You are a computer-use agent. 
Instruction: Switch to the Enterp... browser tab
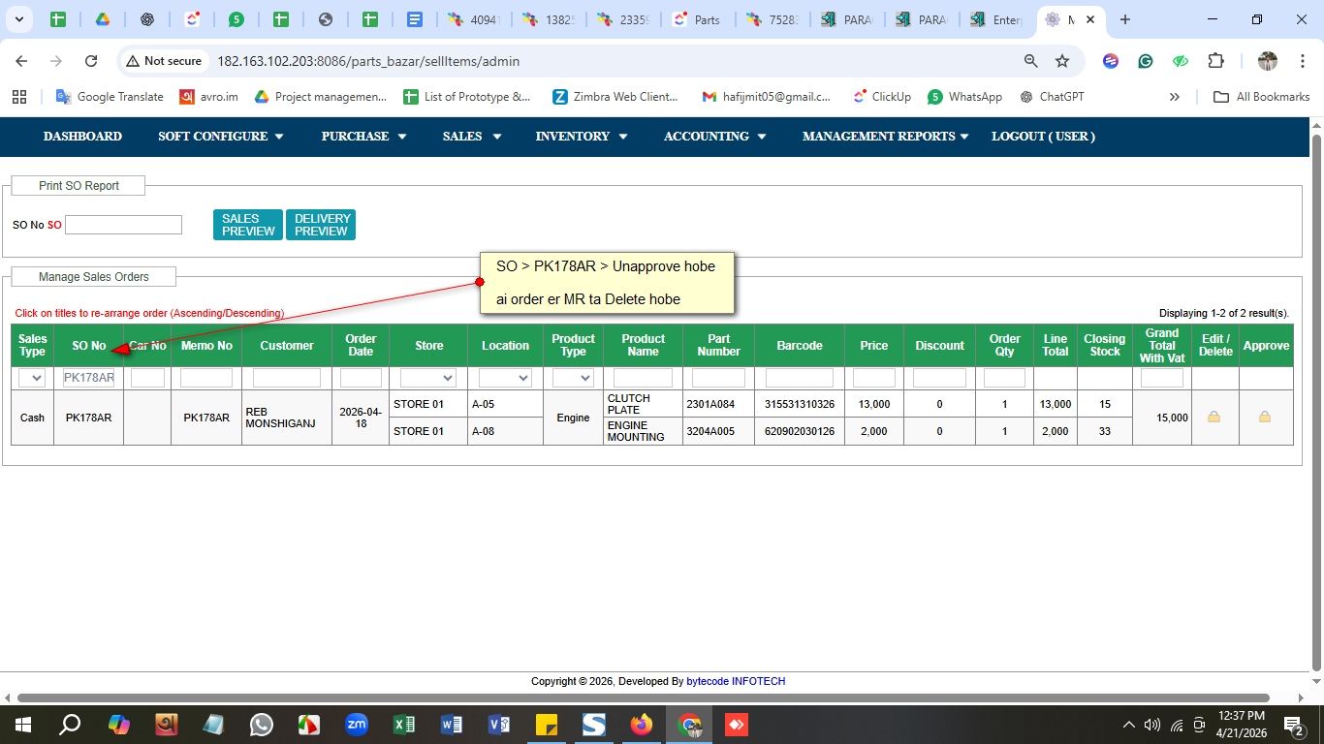pyautogui.click(x=996, y=19)
